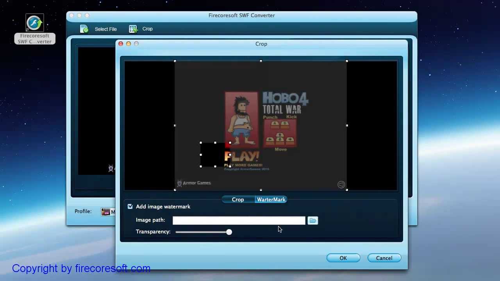Click the OK button
This screenshot has height=281, width=500.
point(343,258)
